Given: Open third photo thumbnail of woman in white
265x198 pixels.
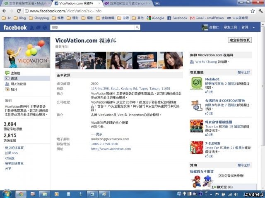Looking at the screenshot, I should tap(119, 61).
